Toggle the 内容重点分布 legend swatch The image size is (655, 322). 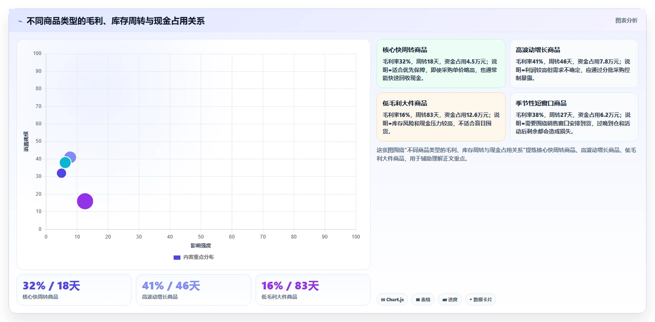[x=177, y=257]
